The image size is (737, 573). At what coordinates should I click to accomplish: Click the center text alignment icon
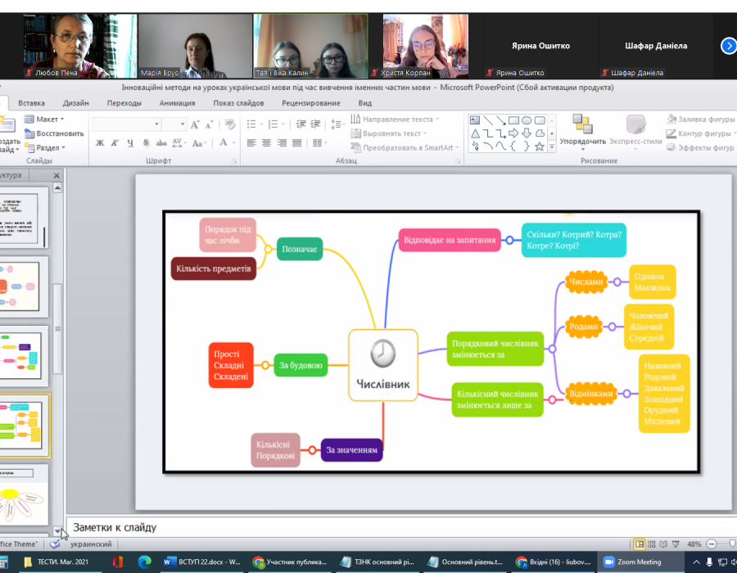tap(266, 143)
